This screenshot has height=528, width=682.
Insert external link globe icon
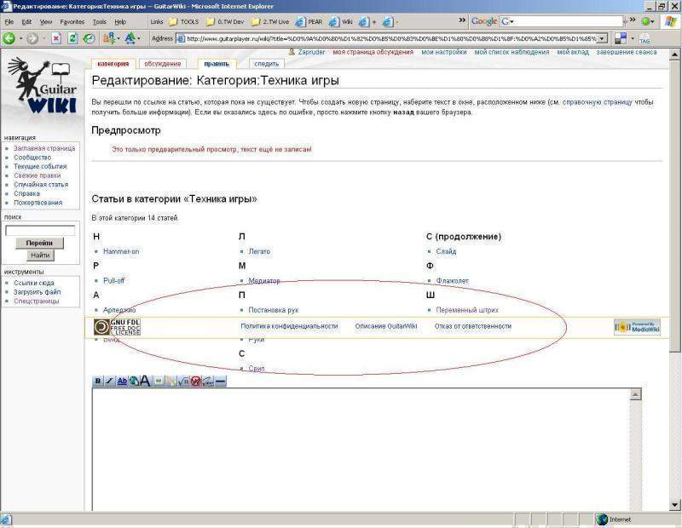click(x=134, y=382)
